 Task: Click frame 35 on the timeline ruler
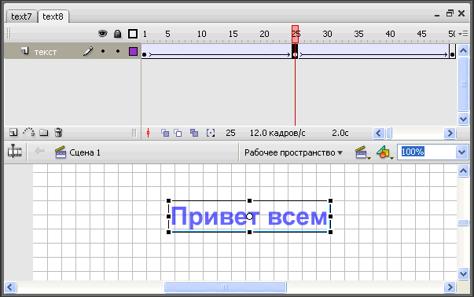[358, 34]
